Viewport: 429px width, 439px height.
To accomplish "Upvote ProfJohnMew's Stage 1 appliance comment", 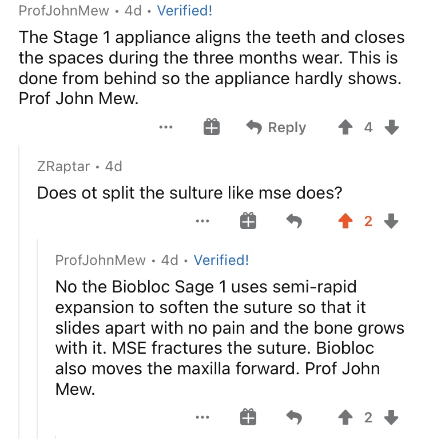I will point(345,127).
